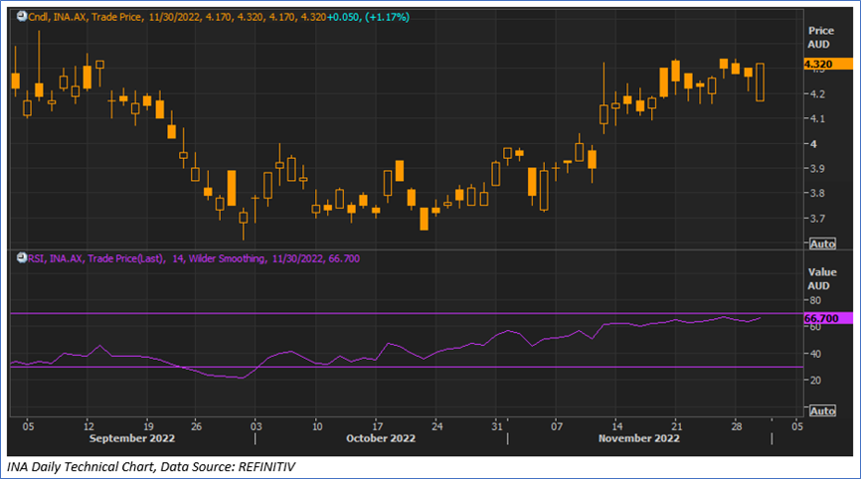Click the 28 date tick in November

(737, 426)
